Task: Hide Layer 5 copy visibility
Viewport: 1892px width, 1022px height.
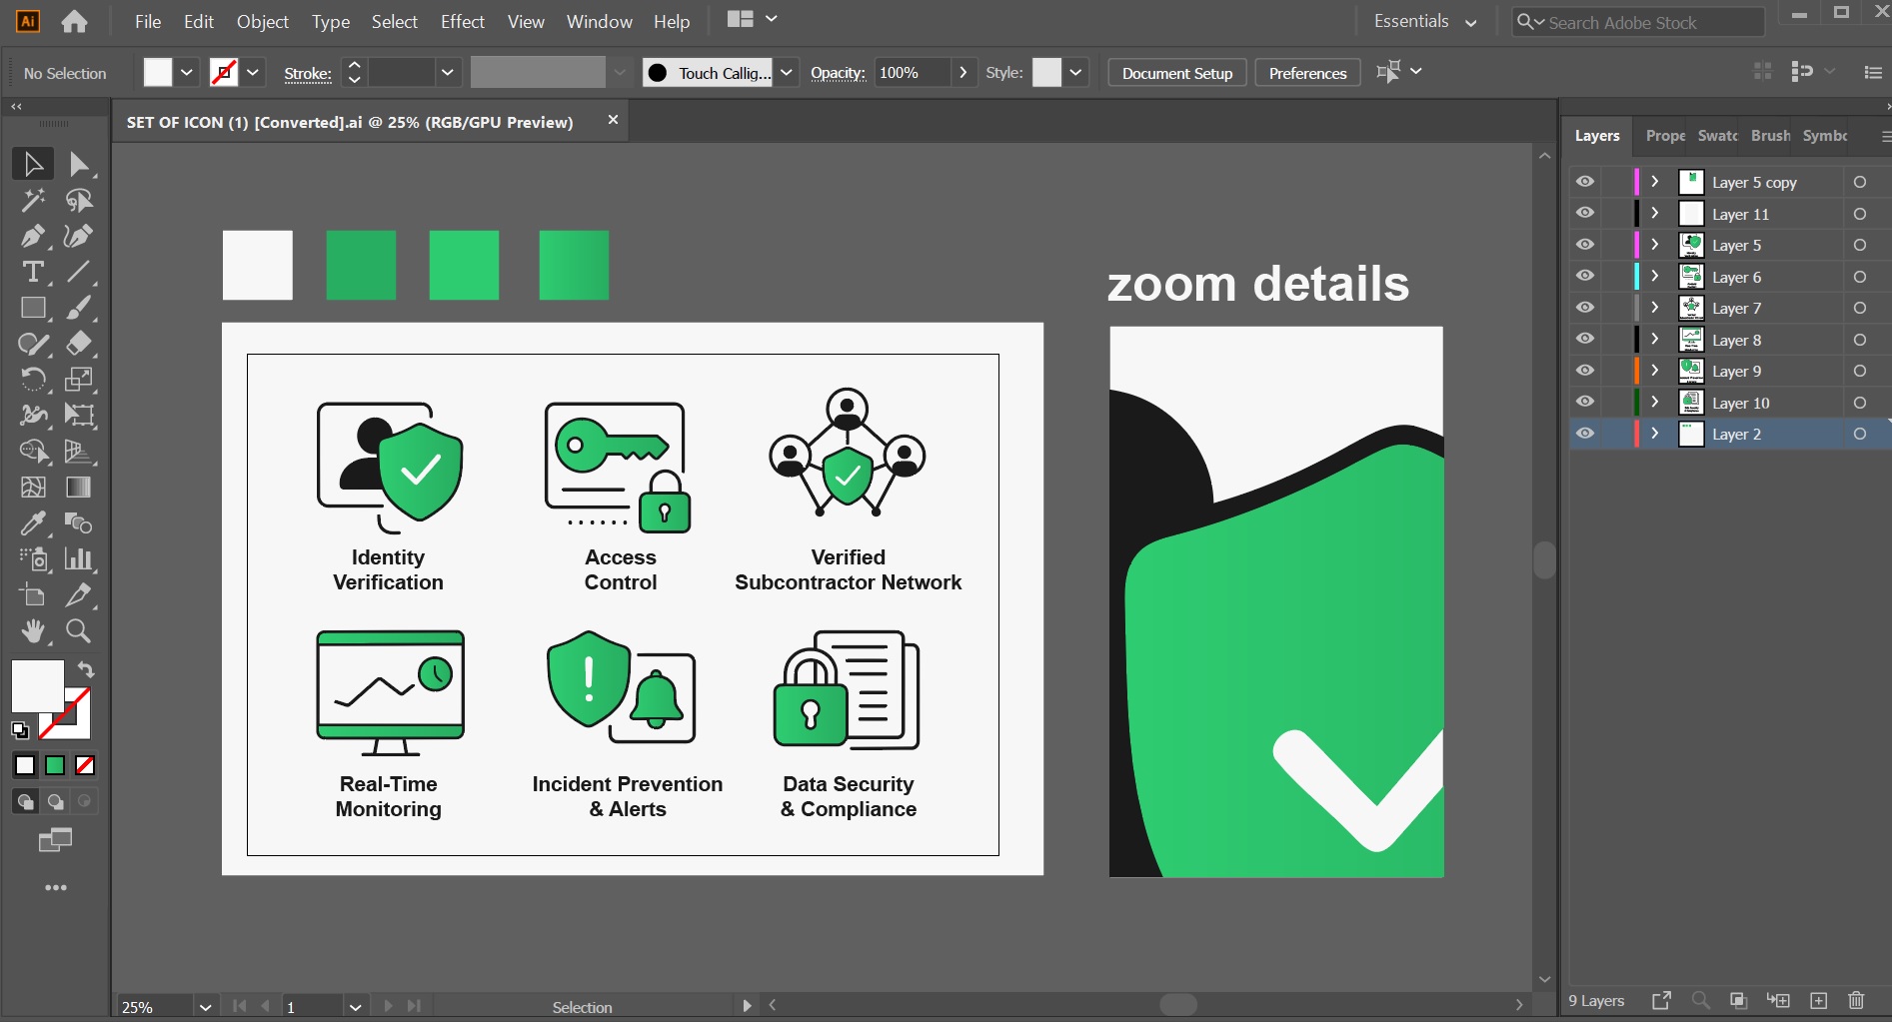Action: coord(1585,182)
